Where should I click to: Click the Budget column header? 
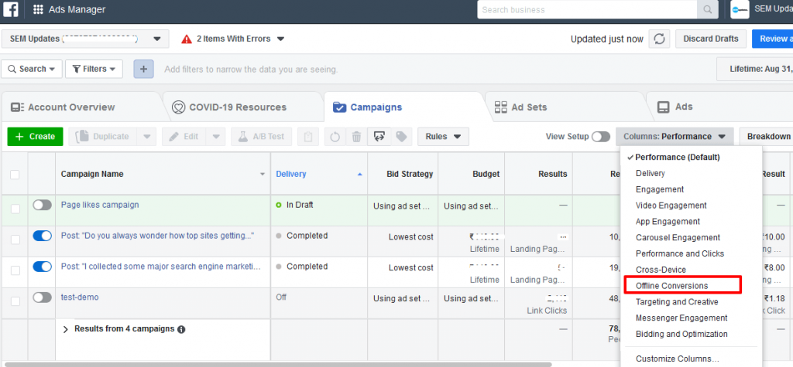coord(486,174)
